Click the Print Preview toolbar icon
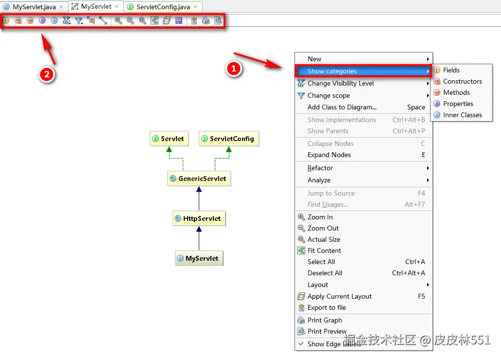This screenshot has width=501, height=357. click(218, 21)
